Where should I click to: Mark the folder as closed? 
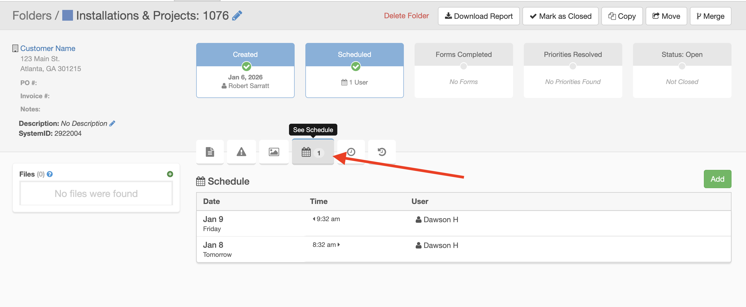[560, 16]
